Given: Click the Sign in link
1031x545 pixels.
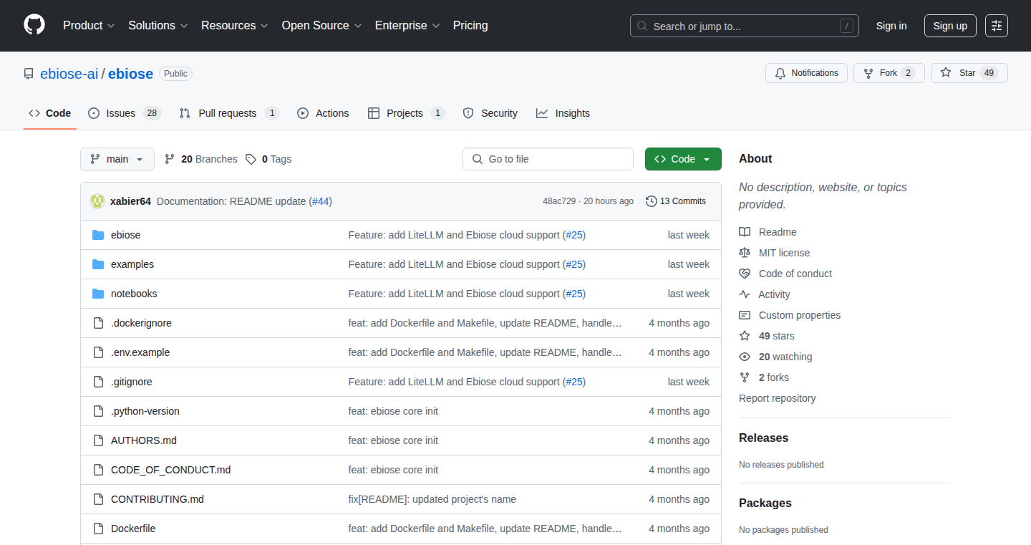Looking at the screenshot, I should 891,26.
